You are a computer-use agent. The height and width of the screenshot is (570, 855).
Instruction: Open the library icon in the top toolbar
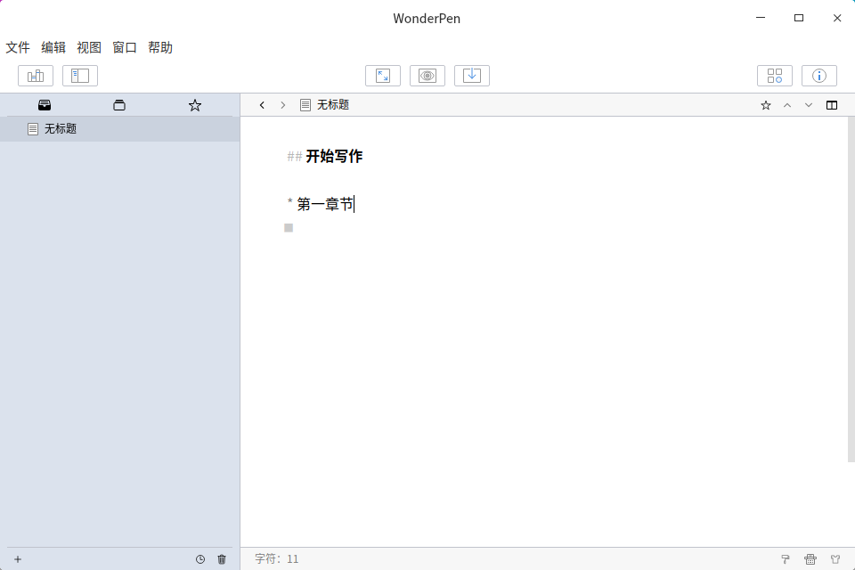pyautogui.click(x=36, y=76)
